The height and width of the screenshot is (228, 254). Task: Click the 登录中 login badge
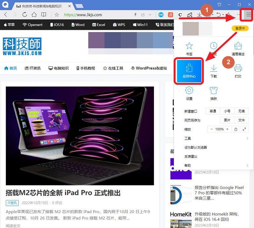240,28
